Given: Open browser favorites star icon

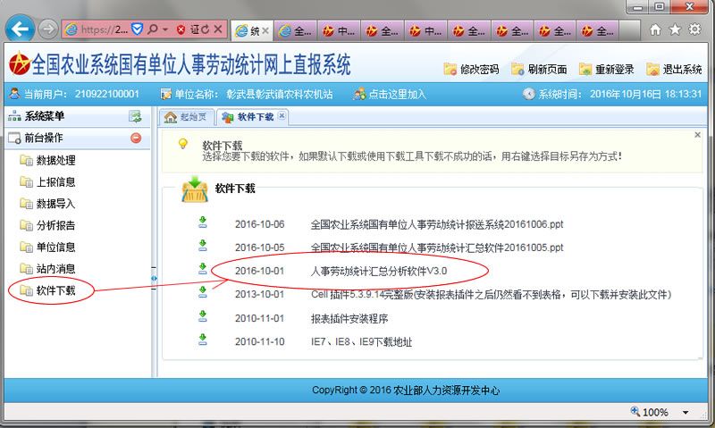Looking at the screenshot, I should pos(675,29).
